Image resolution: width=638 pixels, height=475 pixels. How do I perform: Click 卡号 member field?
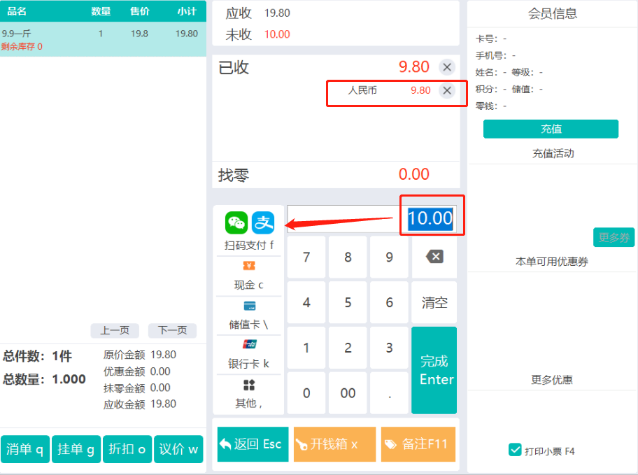pos(491,38)
